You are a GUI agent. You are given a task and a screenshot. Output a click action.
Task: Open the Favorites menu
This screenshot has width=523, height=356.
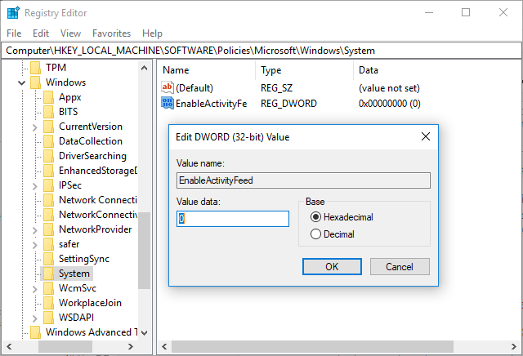coord(111,33)
